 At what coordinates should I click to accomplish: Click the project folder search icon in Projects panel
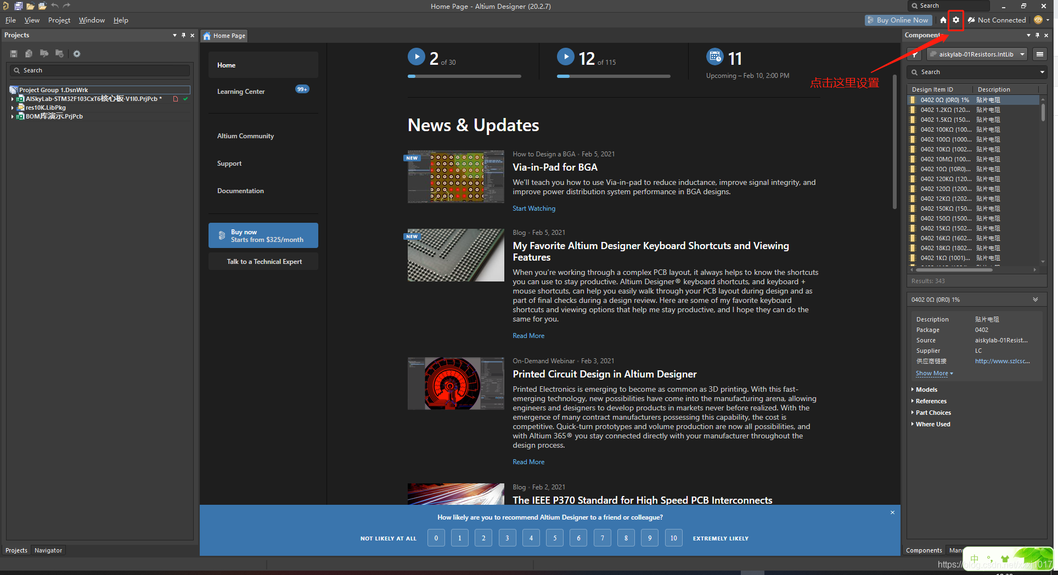pos(44,54)
